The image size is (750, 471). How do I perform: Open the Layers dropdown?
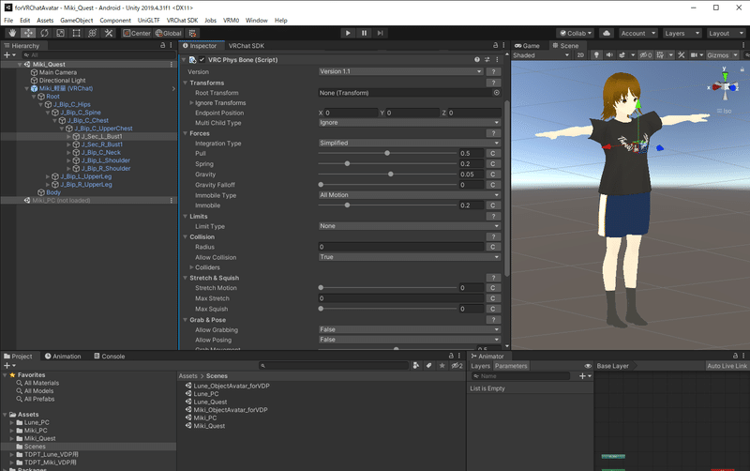click(x=682, y=33)
